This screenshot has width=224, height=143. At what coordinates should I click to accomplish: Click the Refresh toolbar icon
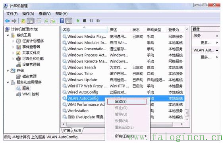[46, 21]
